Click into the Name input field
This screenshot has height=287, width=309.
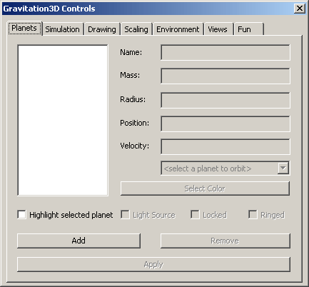pos(226,52)
